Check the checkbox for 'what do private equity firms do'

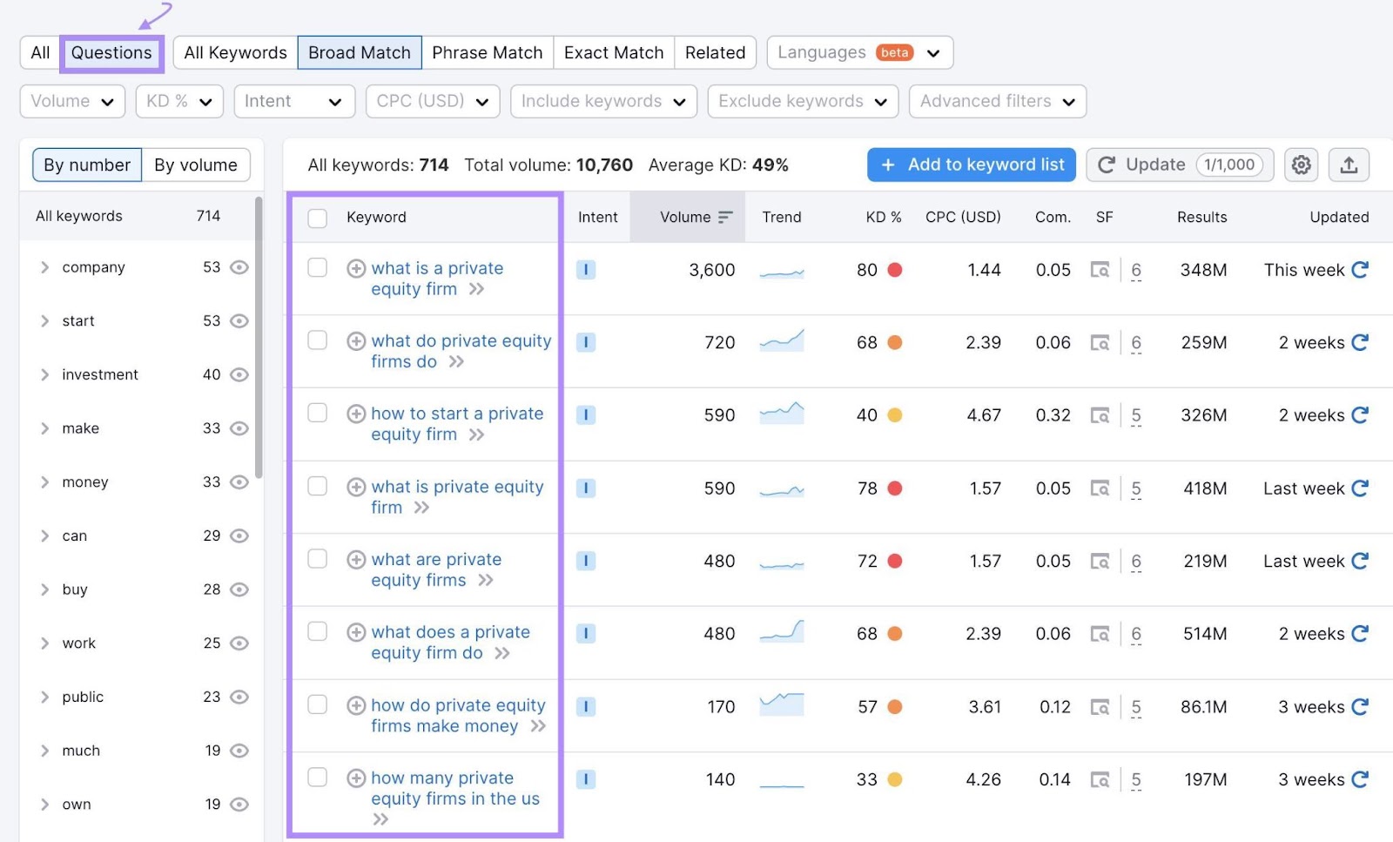317,341
